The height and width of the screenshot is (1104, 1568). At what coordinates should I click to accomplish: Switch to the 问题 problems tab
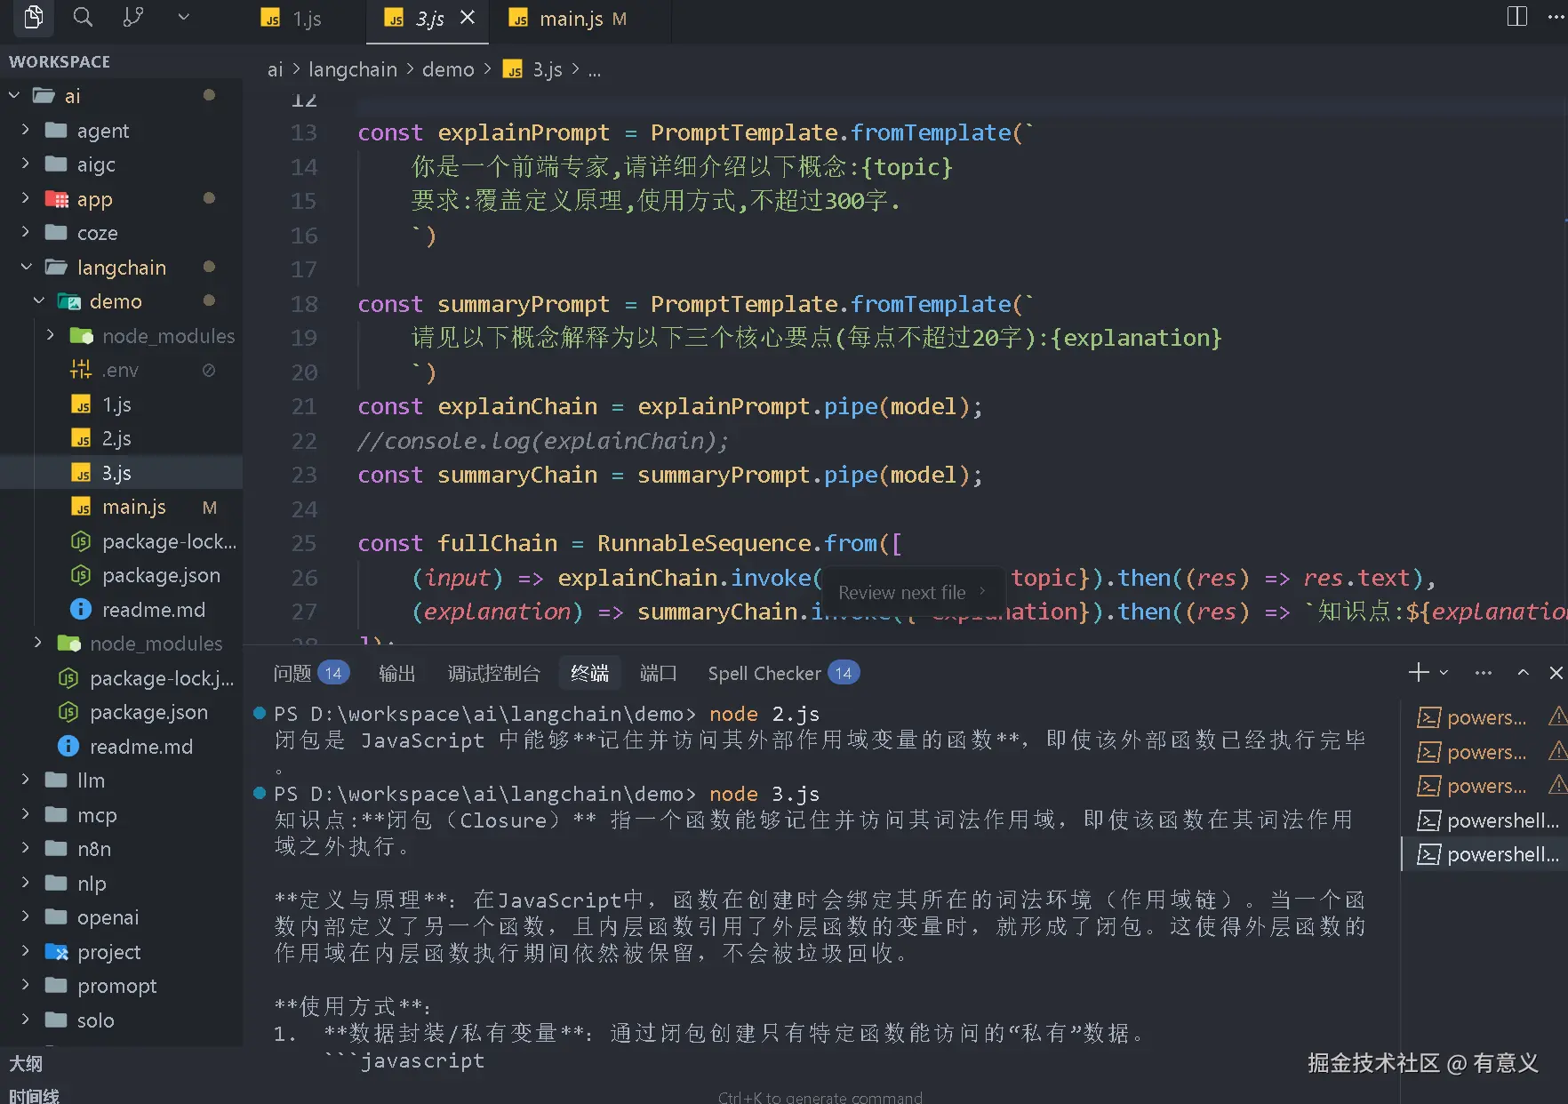pyautogui.click(x=310, y=673)
